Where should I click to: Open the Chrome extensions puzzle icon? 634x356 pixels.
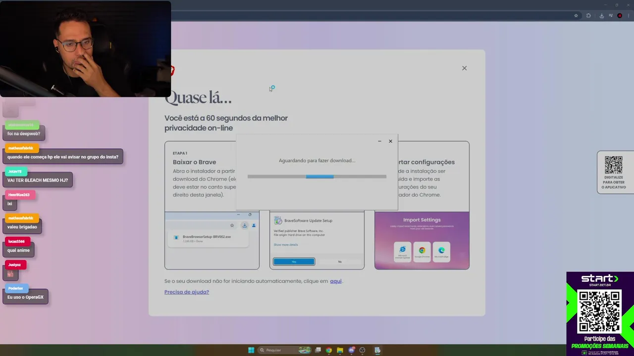[588, 15]
